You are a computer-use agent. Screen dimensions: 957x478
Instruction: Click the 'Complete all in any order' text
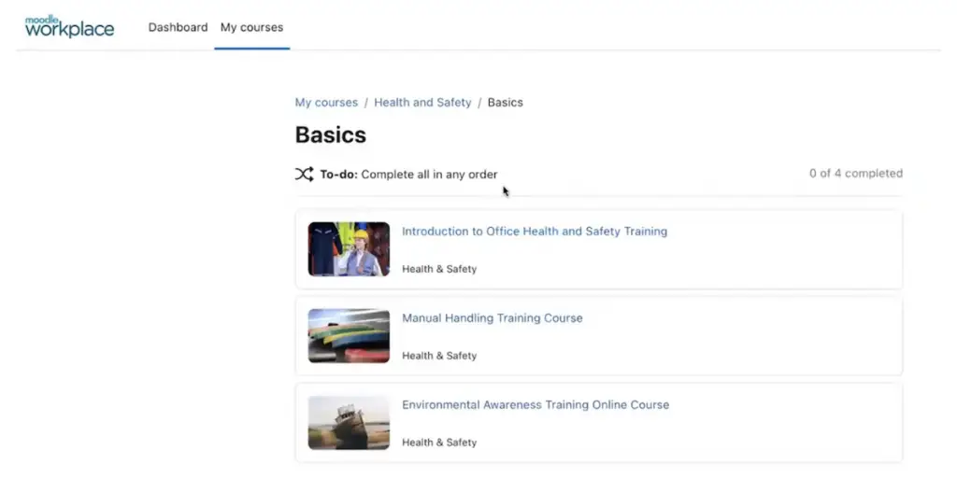pyautogui.click(x=429, y=175)
